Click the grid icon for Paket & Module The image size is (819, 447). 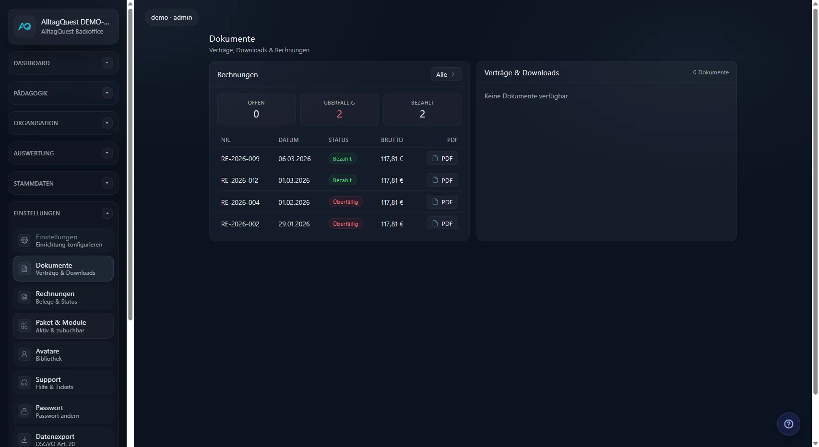(x=24, y=326)
